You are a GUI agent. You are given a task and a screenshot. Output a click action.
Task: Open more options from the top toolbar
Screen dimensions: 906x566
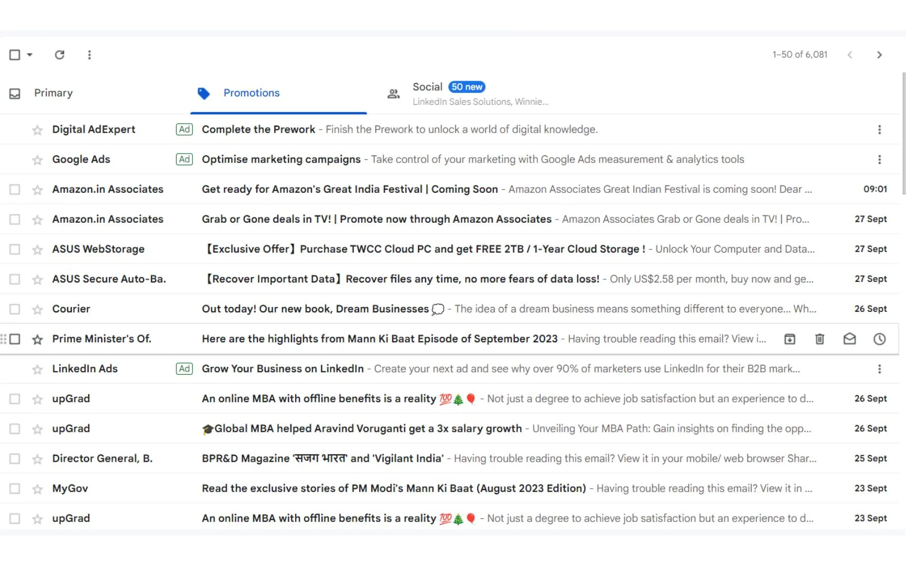(x=89, y=55)
